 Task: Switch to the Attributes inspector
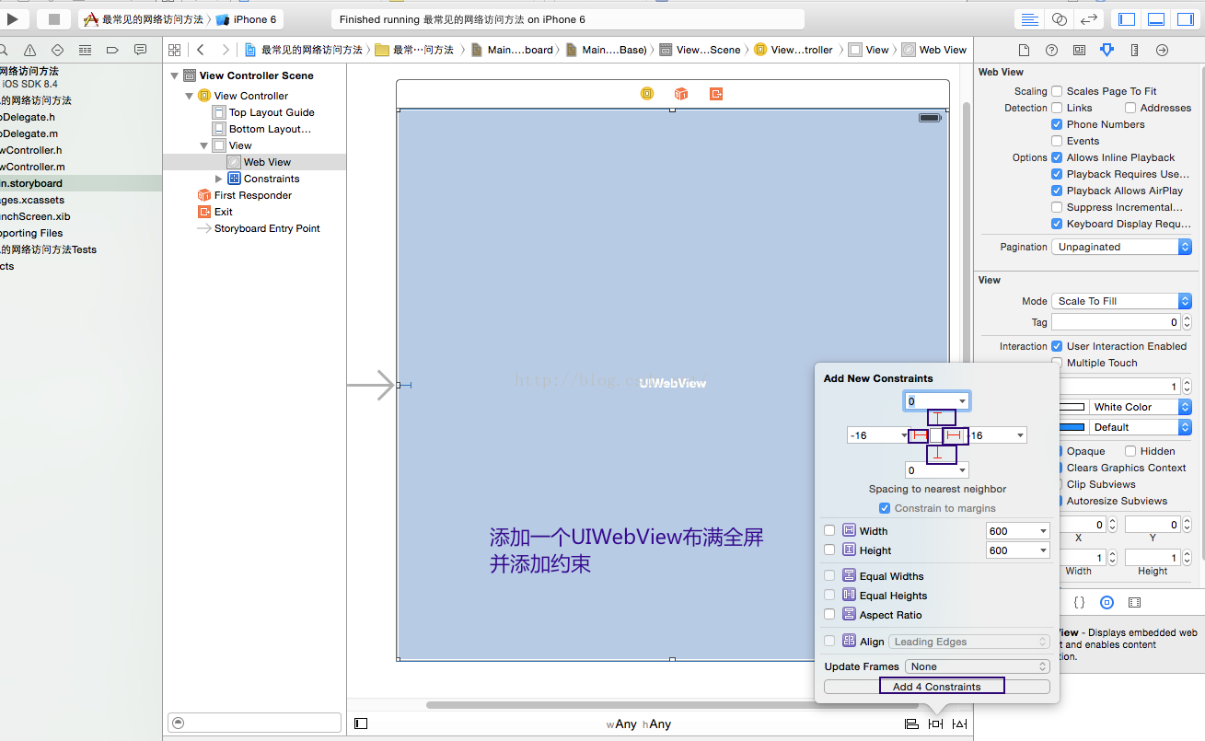[x=1107, y=50]
